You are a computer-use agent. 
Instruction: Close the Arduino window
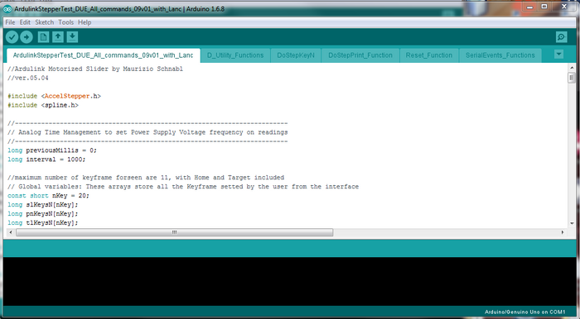tap(564, 7)
